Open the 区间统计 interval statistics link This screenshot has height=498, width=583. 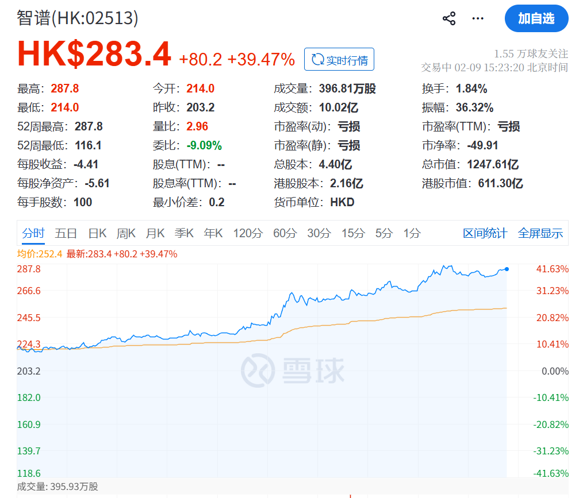(x=485, y=233)
